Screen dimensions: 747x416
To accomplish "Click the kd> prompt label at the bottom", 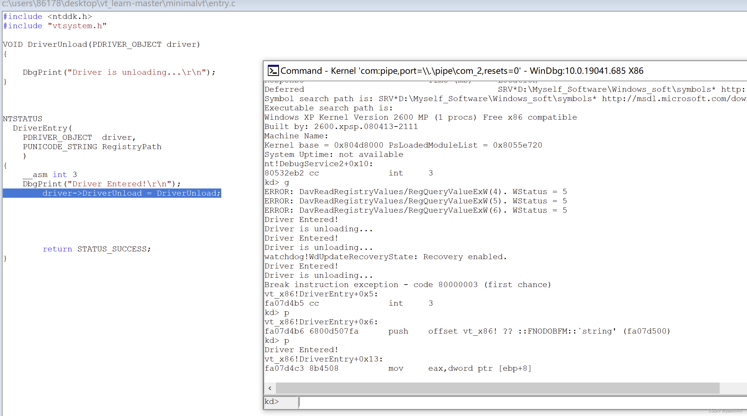I will (272, 402).
